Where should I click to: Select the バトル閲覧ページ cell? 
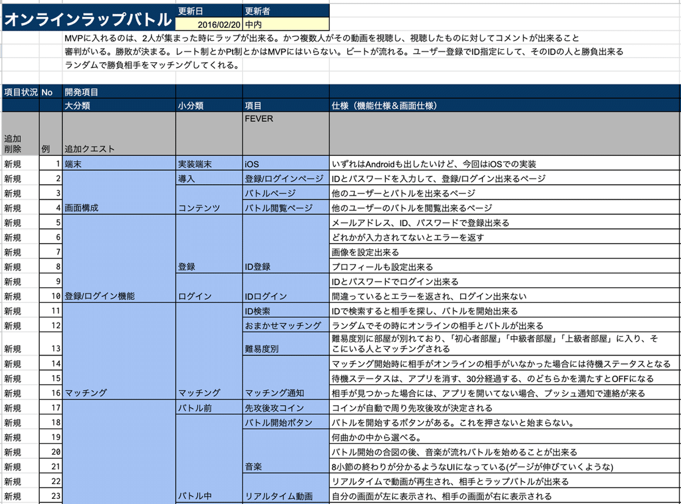tap(286, 207)
